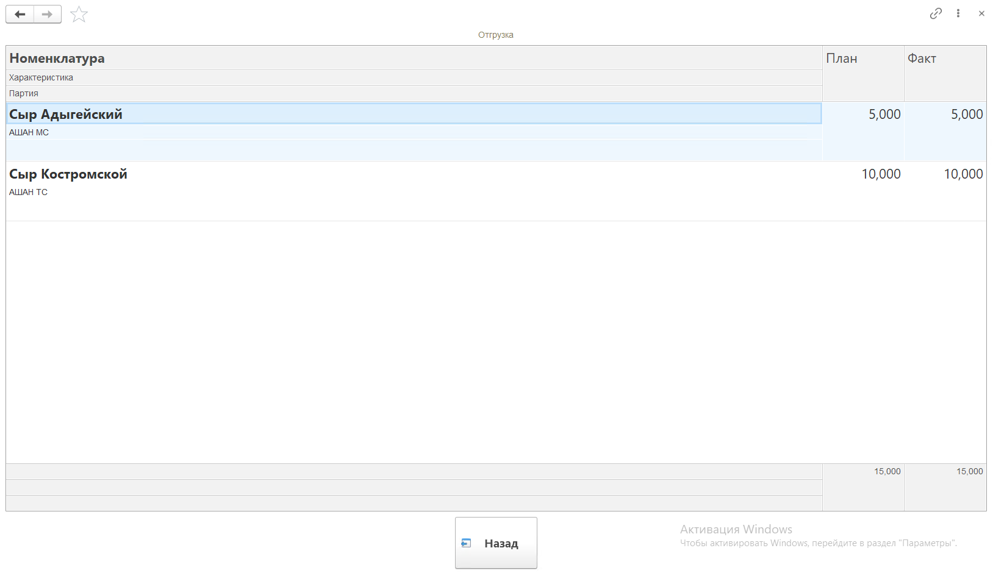Select the АШАН МС characteristic cell
The image size is (993, 573).
click(29, 132)
